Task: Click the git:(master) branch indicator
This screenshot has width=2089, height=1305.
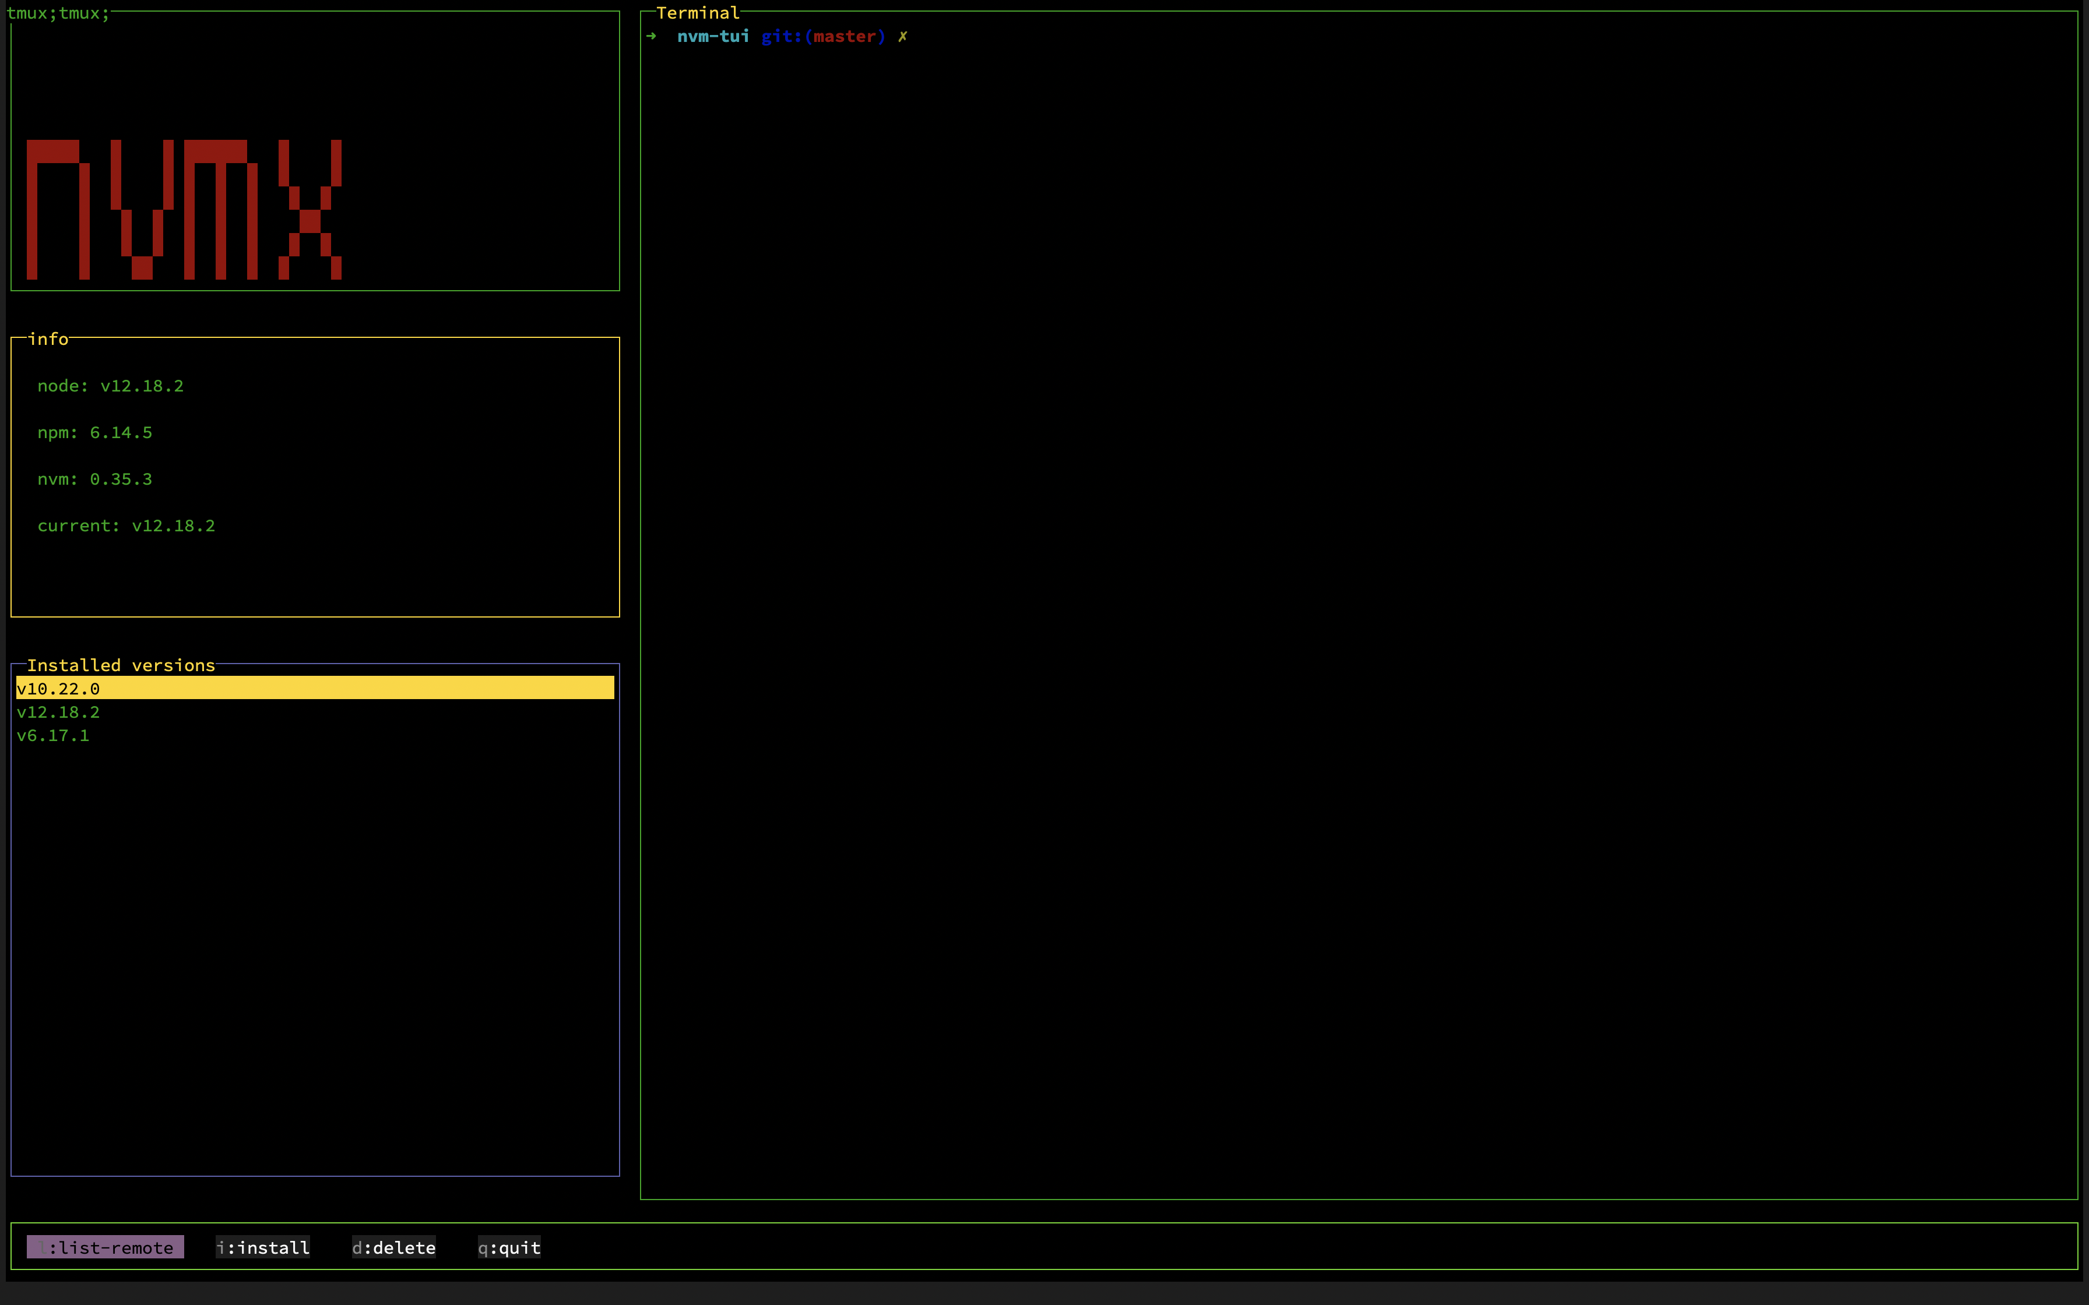Action: (x=822, y=36)
